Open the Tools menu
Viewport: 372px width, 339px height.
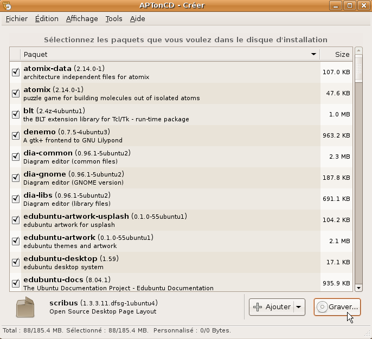114,19
